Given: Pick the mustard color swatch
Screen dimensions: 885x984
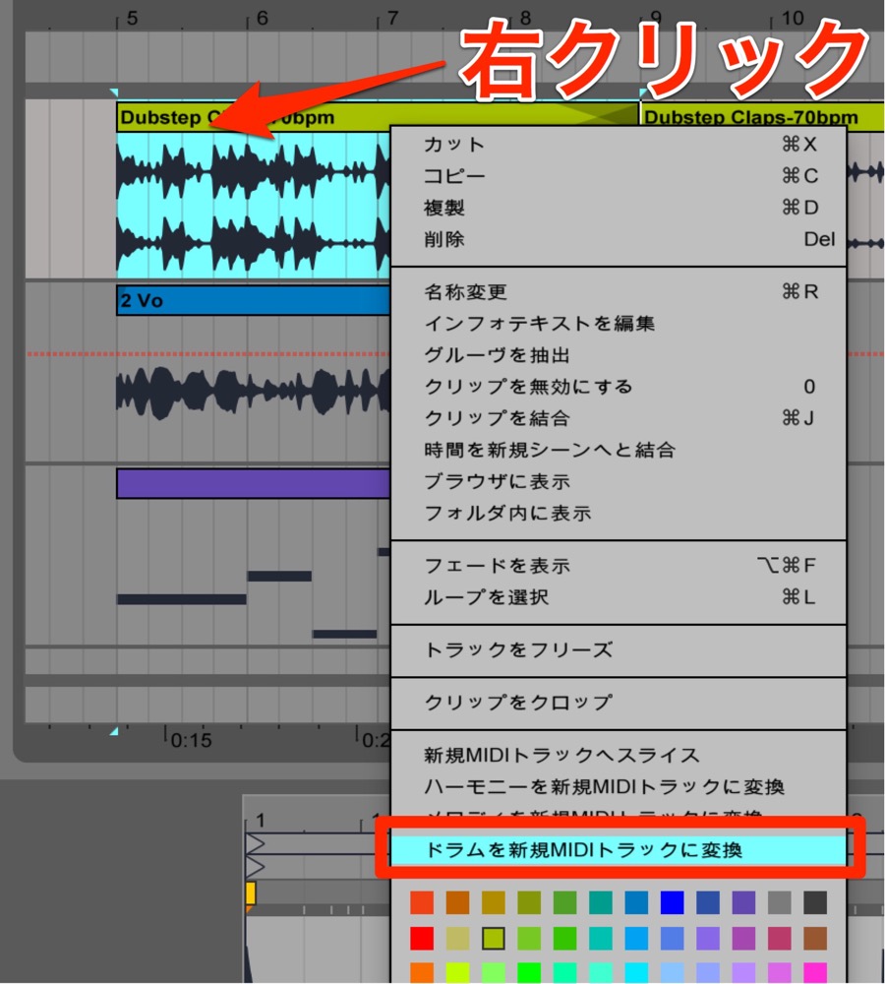Looking at the screenshot, I should (494, 902).
